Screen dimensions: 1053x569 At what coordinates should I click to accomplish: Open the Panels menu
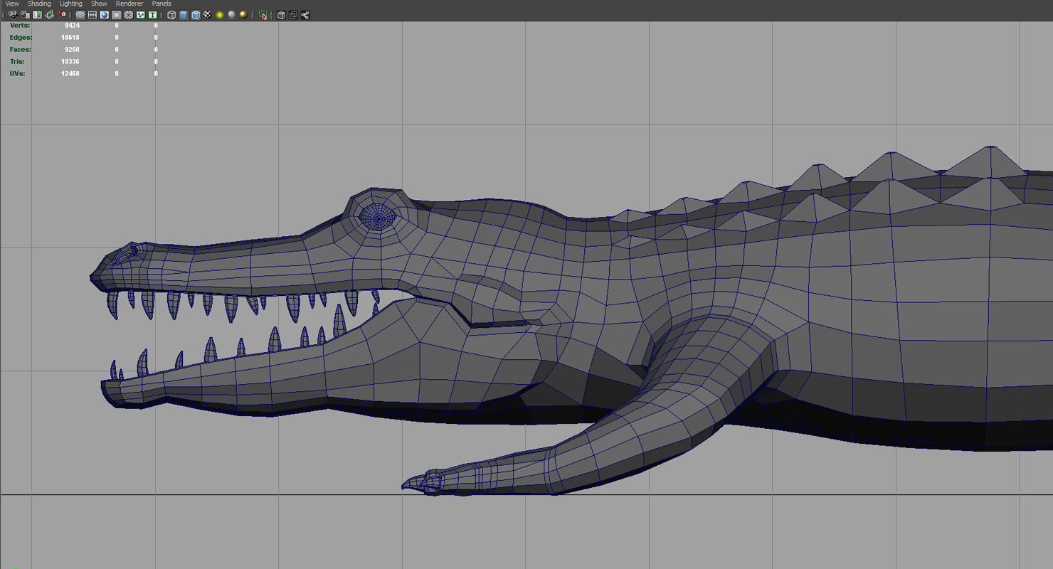[x=162, y=4]
